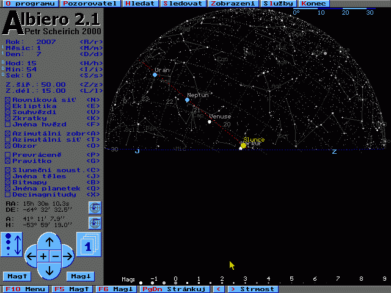Zoom out with the minus button
The width and height of the screenshot is (391, 293).
[x=55, y=256]
